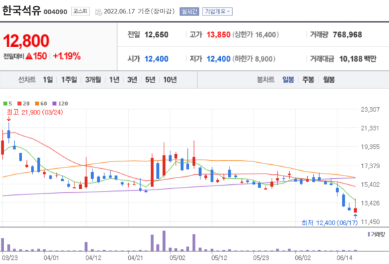Click the 최저 12,400 (06/17) label
This screenshot has height=264, width=389.
click(329, 222)
